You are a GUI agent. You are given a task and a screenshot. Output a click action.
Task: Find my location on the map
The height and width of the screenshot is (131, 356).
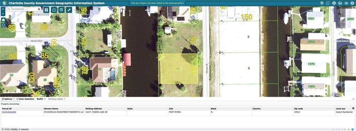[x=3, y=25]
